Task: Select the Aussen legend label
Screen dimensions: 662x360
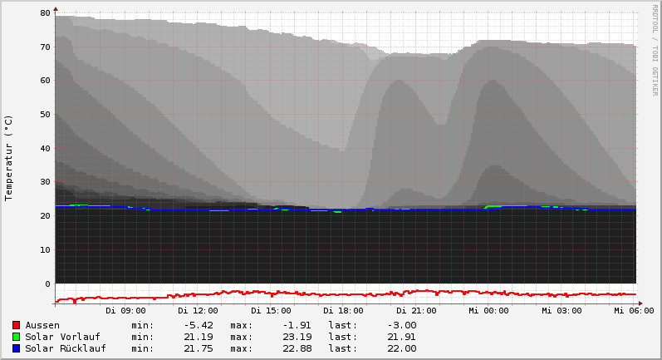Action: click(x=42, y=325)
